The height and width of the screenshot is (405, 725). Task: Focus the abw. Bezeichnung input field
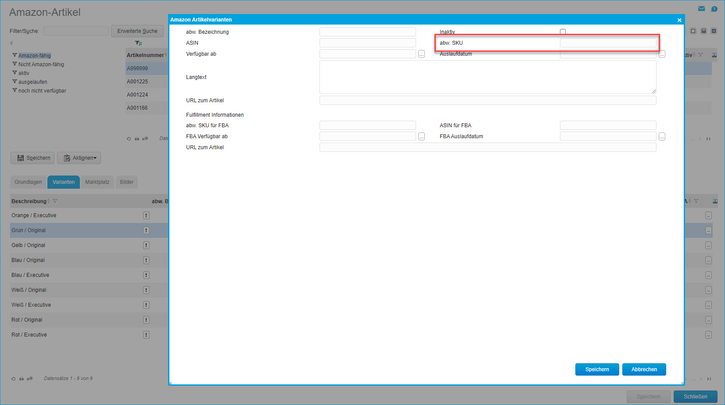(368, 32)
